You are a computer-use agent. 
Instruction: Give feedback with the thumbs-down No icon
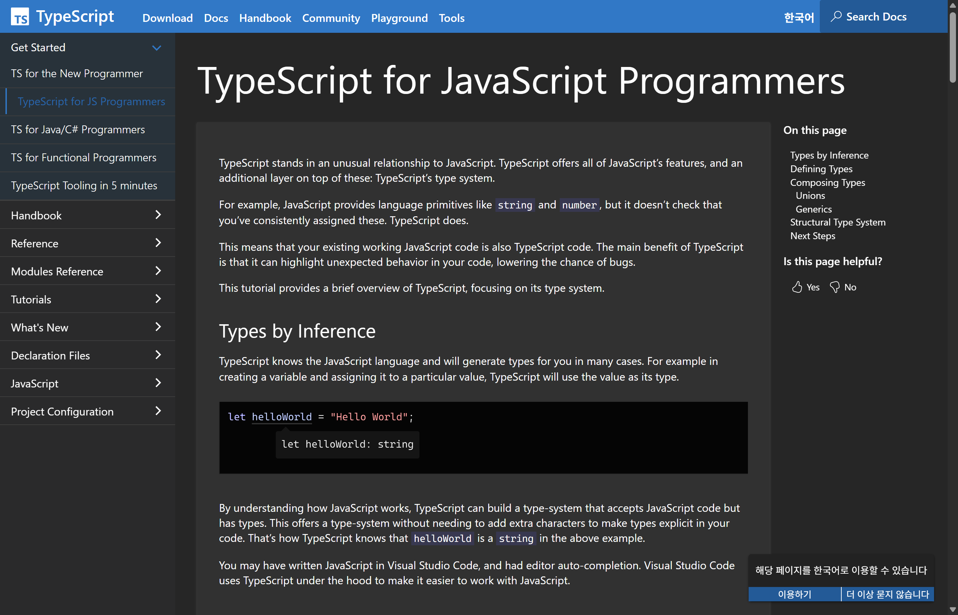(834, 287)
